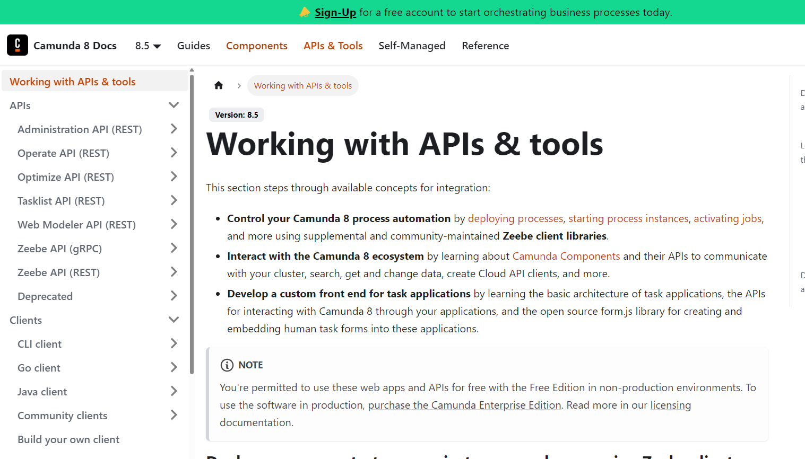
Task: Click Working with APIs & tools breadcrumb
Action: [x=303, y=85]
